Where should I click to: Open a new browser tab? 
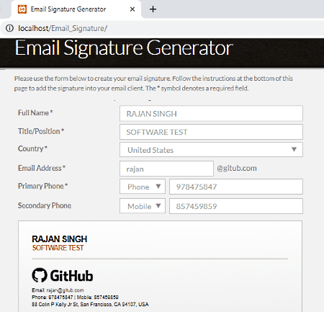click(153, 9)
